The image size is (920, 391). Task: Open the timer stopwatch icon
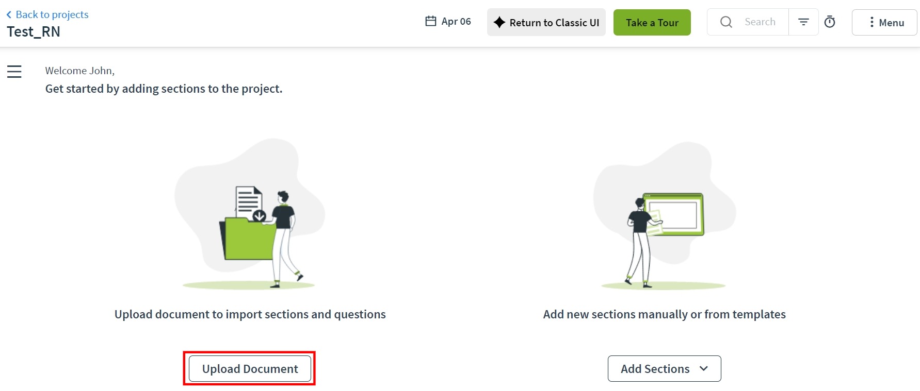pyautogui.click(x=830, y=22)
